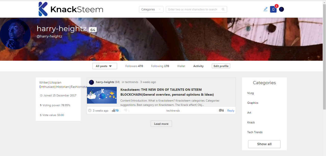Select the Art category
The height and width of the screenshot is (156, 326).
click(x=249, y=113)
